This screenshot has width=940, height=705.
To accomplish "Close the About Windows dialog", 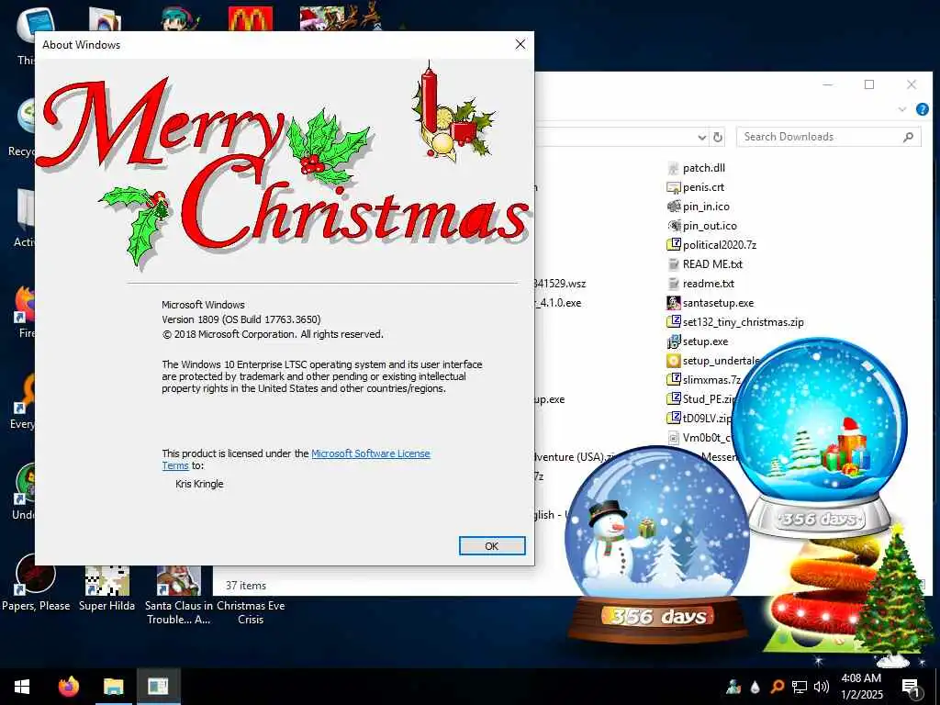I will [x=520, y=44].
